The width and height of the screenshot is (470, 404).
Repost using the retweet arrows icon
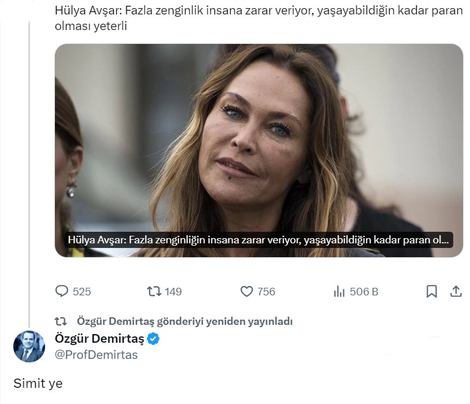(x=154, y=291)
